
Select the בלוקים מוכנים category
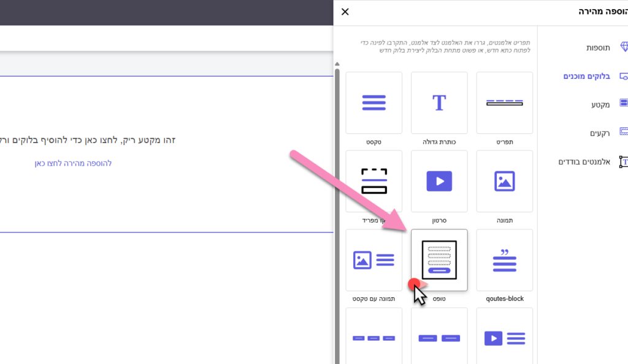pyautogui.click(x=586, y=76)
